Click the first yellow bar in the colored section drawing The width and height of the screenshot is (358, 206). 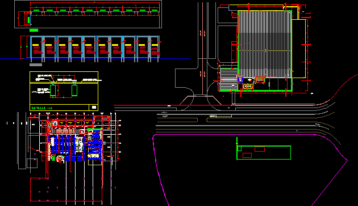[x=36, y=45]
